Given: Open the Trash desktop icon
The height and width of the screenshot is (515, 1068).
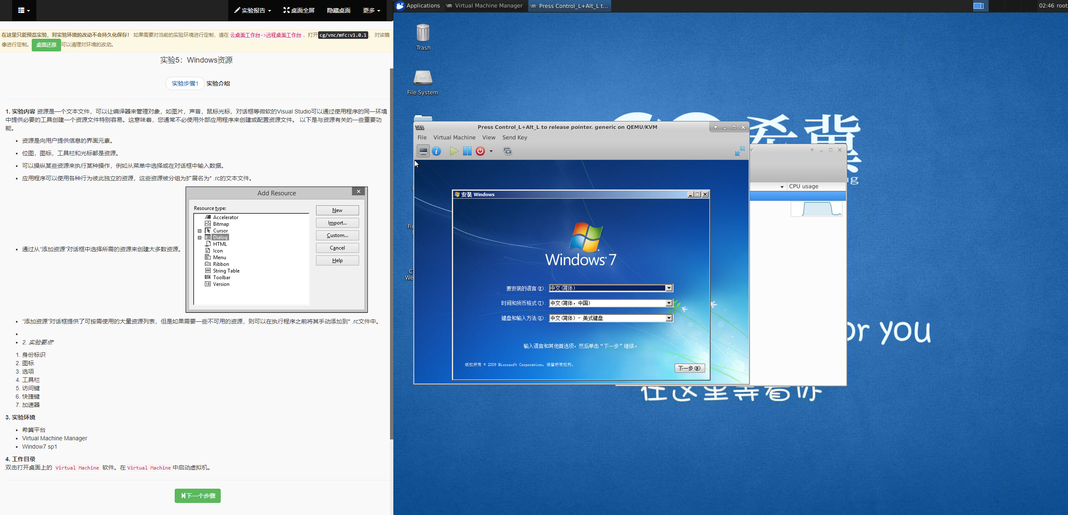Looking at the screenshot, I should pos(423,37).
